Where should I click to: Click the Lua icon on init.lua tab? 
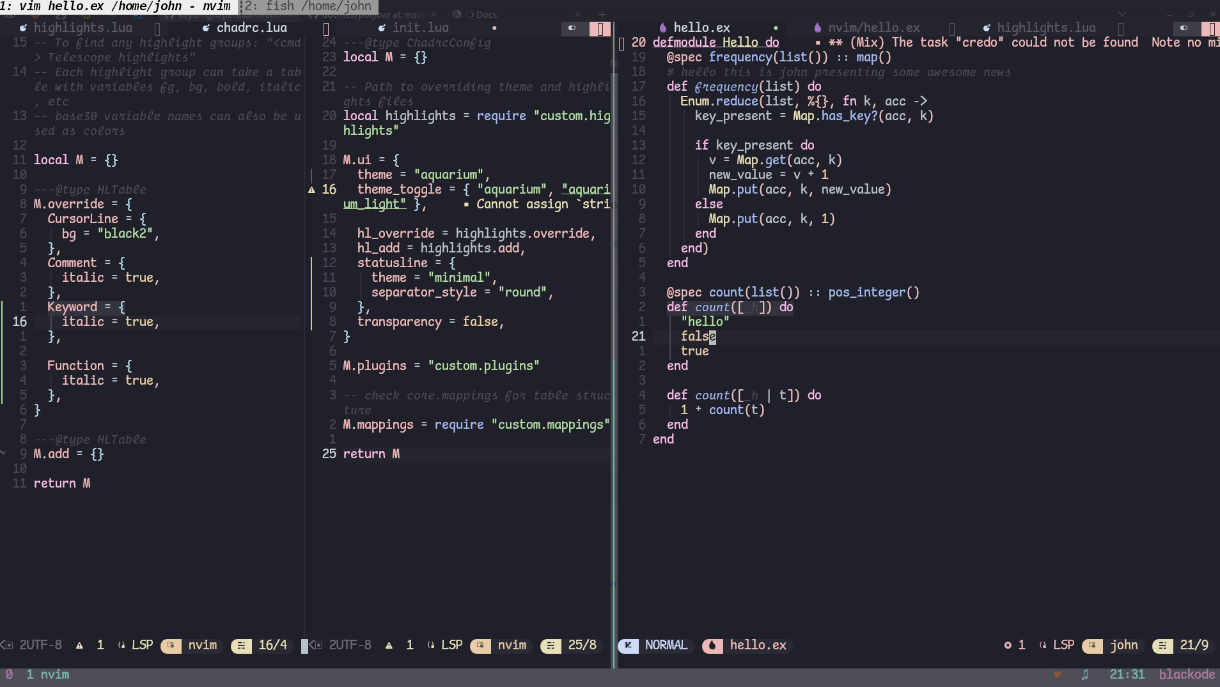coord(382,28)
